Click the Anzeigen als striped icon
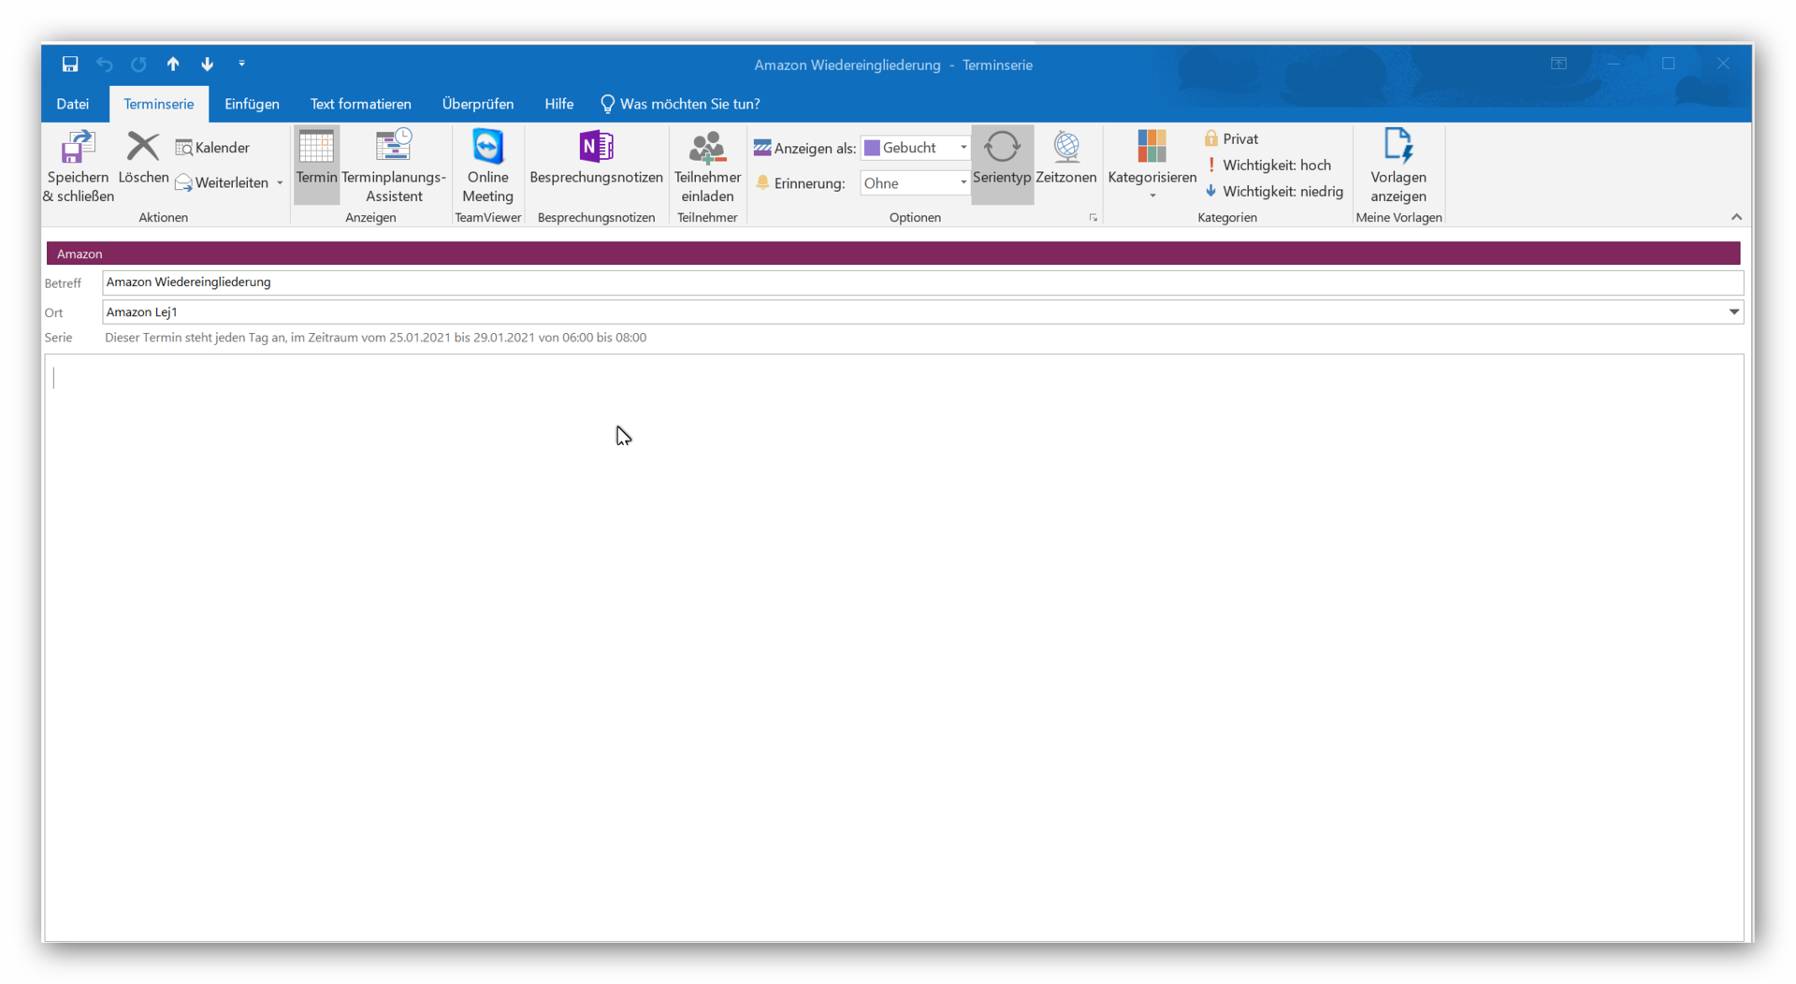Viewport: 1796px width, 984px height. tap(762, 148)
